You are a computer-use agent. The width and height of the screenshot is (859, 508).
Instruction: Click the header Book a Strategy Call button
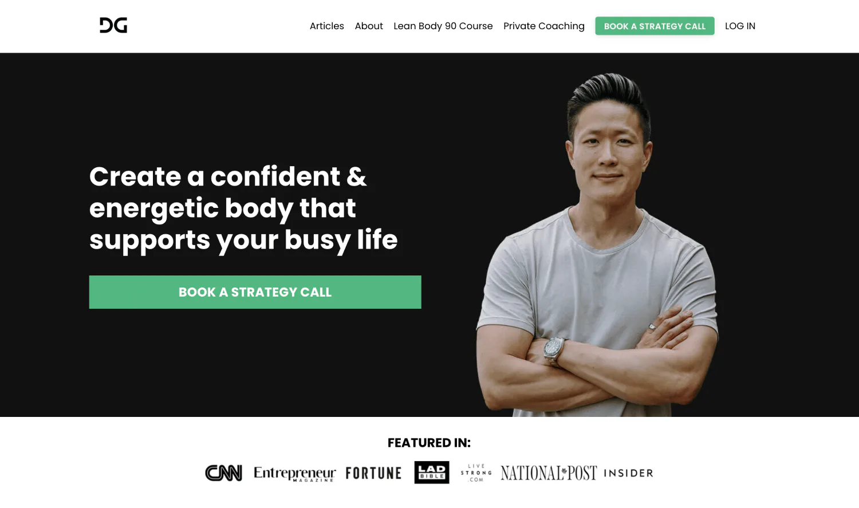pos(655,26)
